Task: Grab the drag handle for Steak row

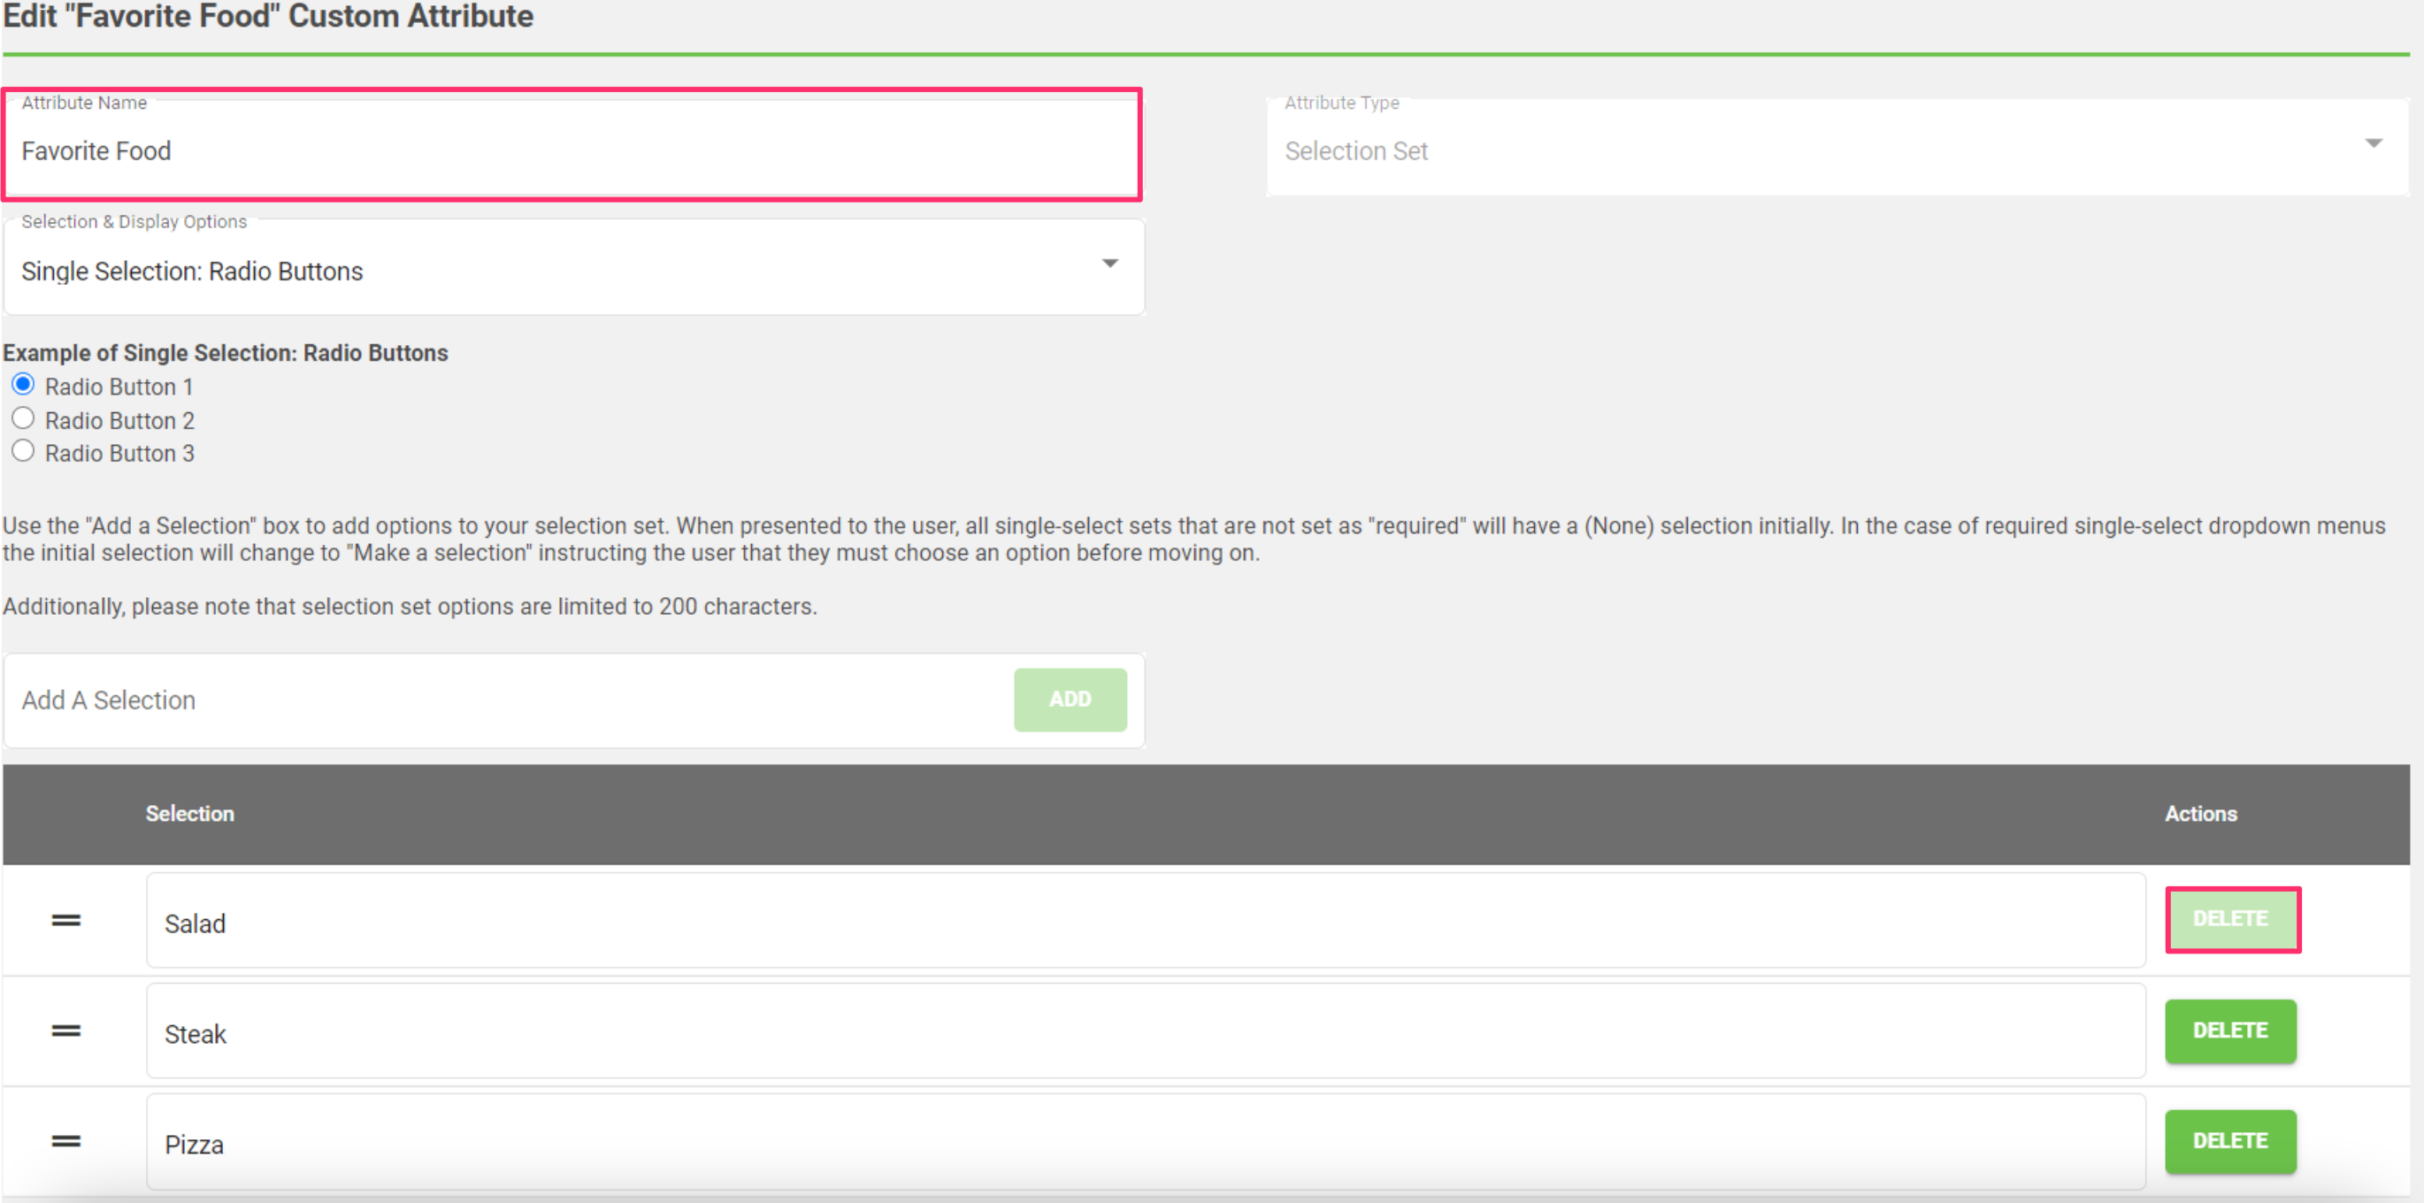Action: tap(65, 1031)
